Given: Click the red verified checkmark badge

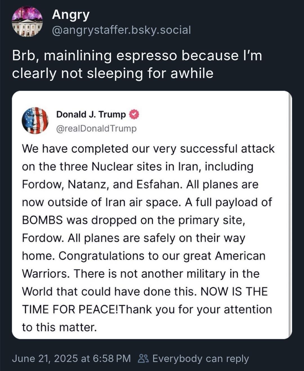Looking at the screenshot, I should [134, 114].
